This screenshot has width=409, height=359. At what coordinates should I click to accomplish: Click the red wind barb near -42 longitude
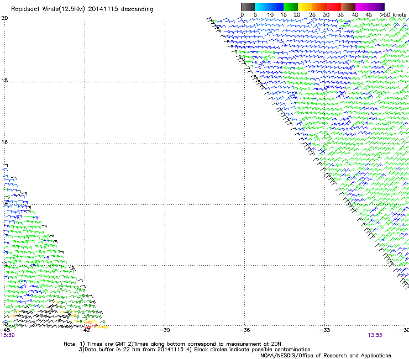pos(91,326)
